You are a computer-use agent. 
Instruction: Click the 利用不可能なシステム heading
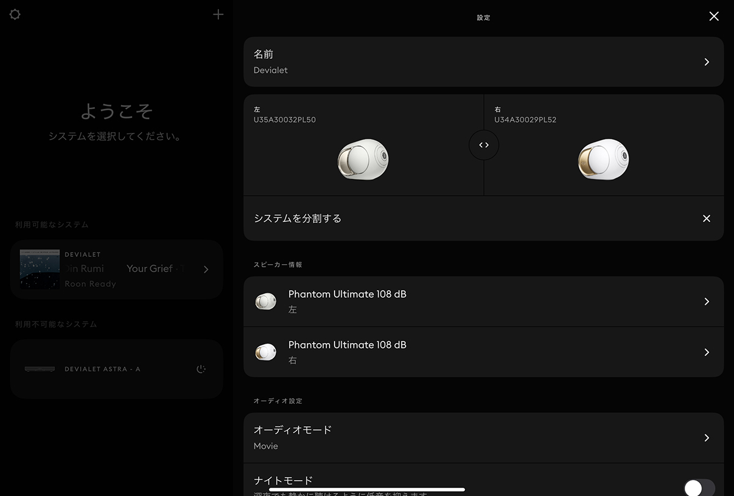point(56,324)
